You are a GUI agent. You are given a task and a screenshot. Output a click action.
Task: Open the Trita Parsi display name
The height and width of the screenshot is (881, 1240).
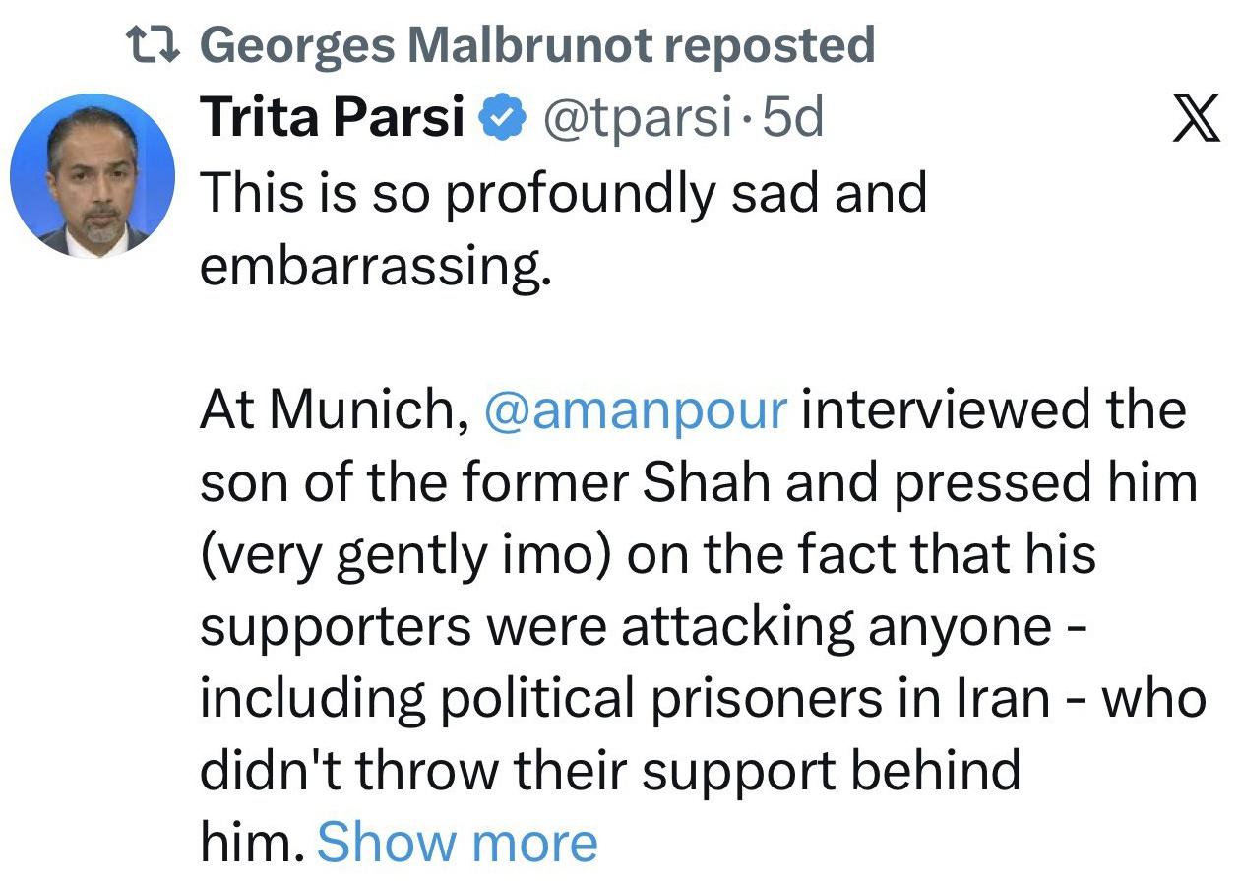coord(333,119)
